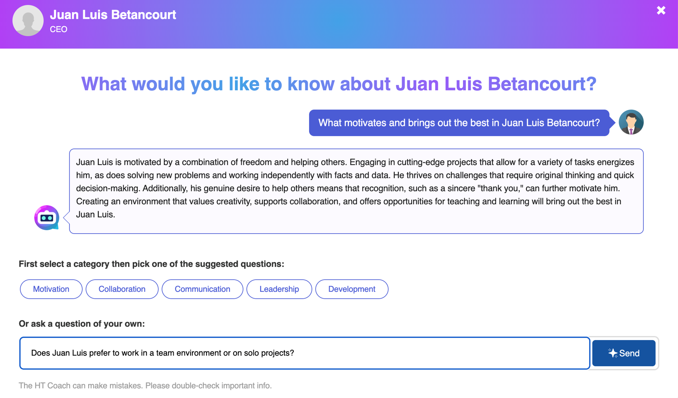Viewport: 678px width, 398px height.
Task: Click the "What would you like to know" heading
Action: 339,84
